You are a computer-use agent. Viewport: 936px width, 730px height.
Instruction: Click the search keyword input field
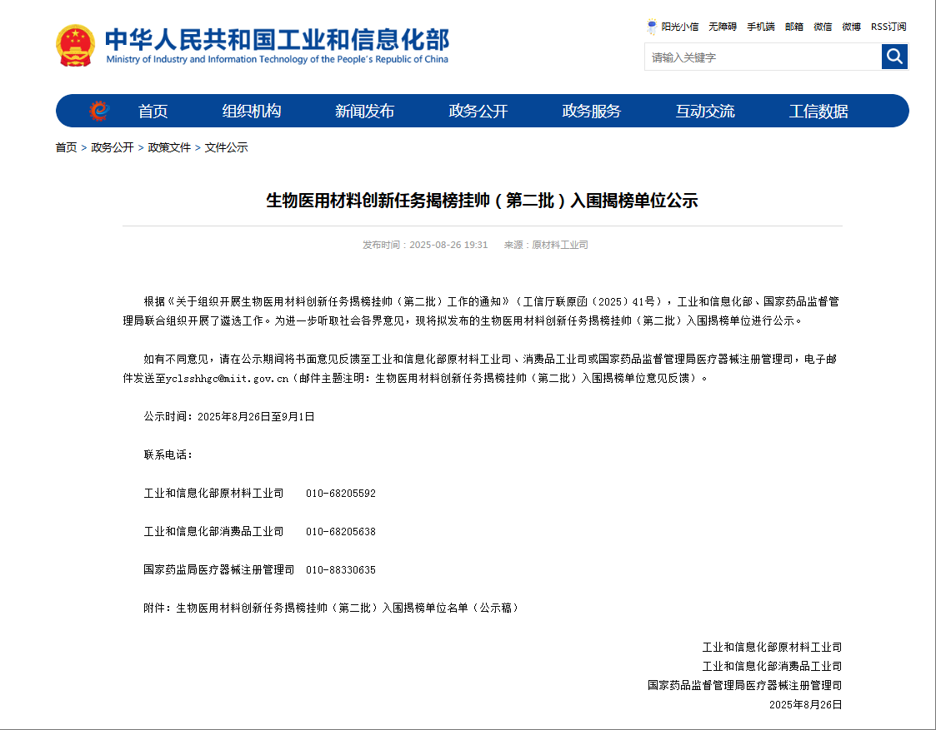[762, 57]
